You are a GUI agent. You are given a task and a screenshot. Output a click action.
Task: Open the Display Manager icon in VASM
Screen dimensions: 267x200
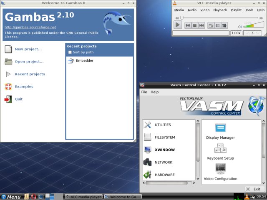[220, 128]
